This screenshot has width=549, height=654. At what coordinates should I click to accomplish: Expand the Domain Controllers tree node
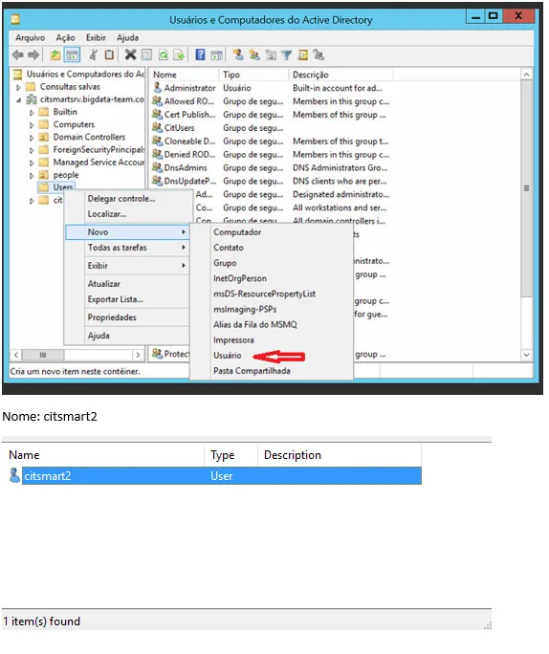coord(32,138)
